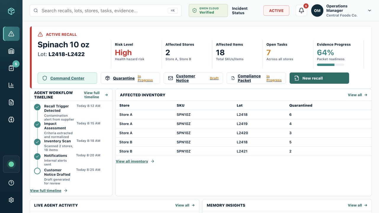Click the New recall button

319,78
